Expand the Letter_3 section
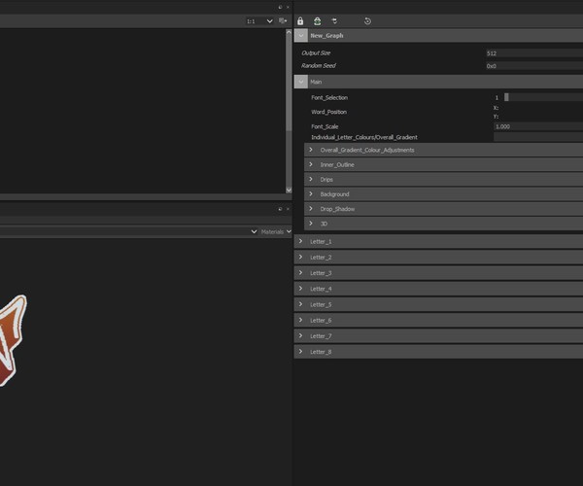 point(301,273)
